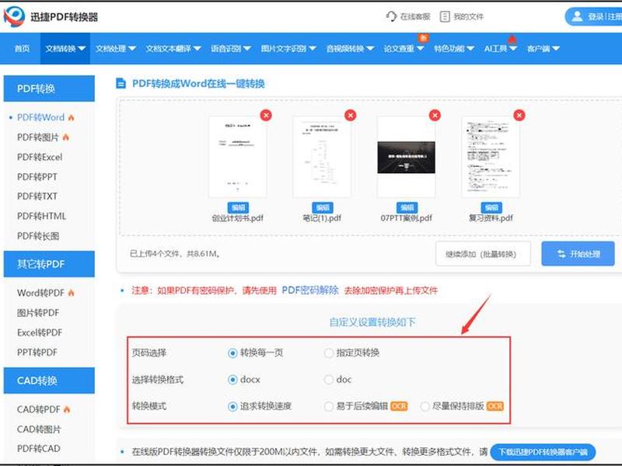The height and width of the screenshot is (466, 622).
Task: Click 编辑 badge under 创业计划书.pdf
Action: (238, 207)
